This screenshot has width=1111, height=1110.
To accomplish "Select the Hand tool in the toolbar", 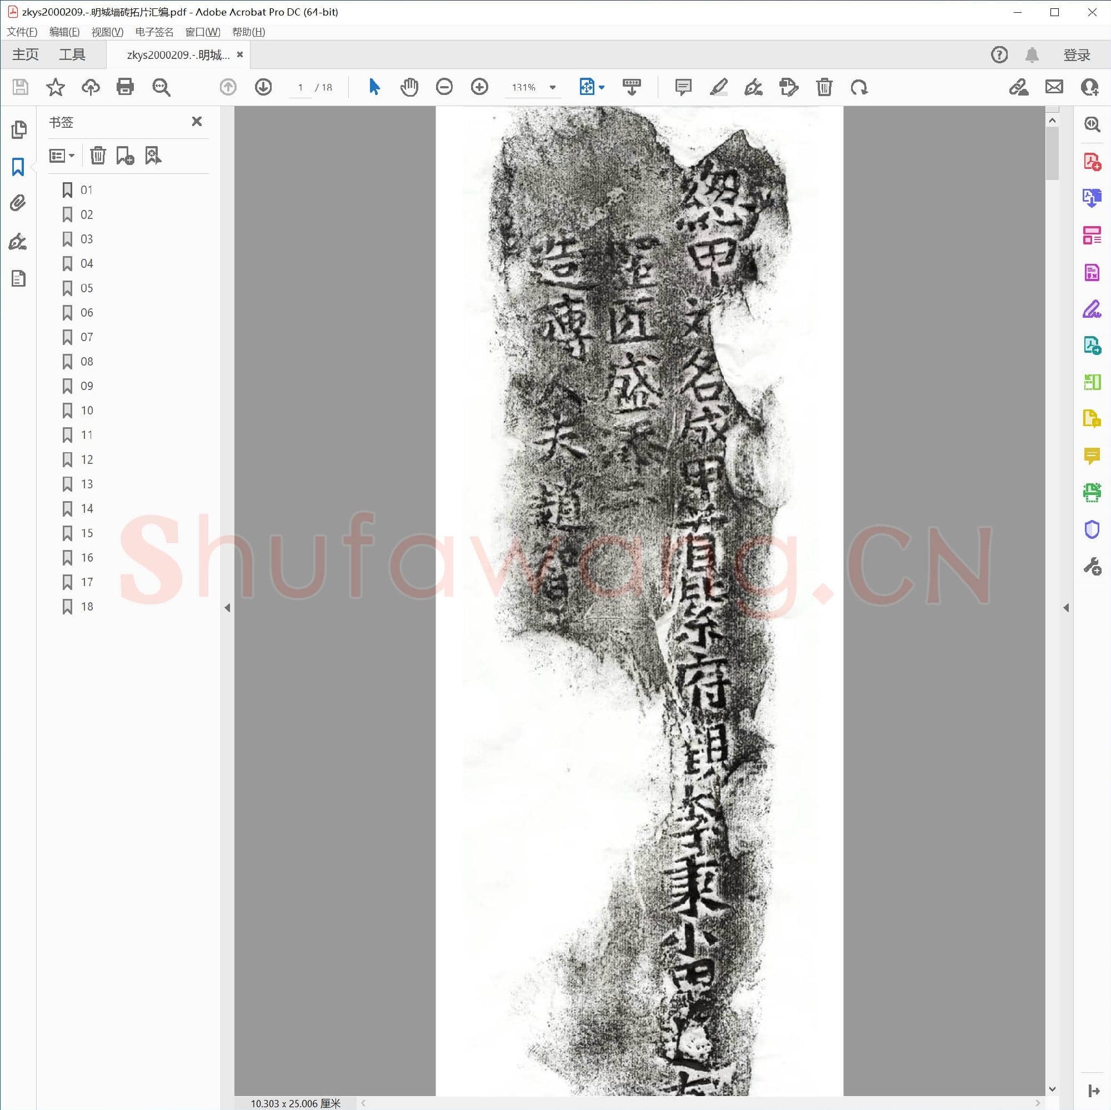I will point(409,87).
